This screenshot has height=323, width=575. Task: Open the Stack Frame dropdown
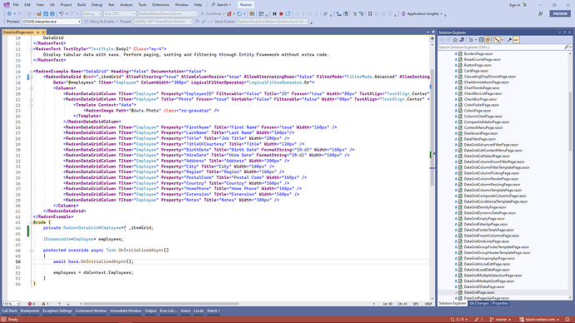pos(272,22)
